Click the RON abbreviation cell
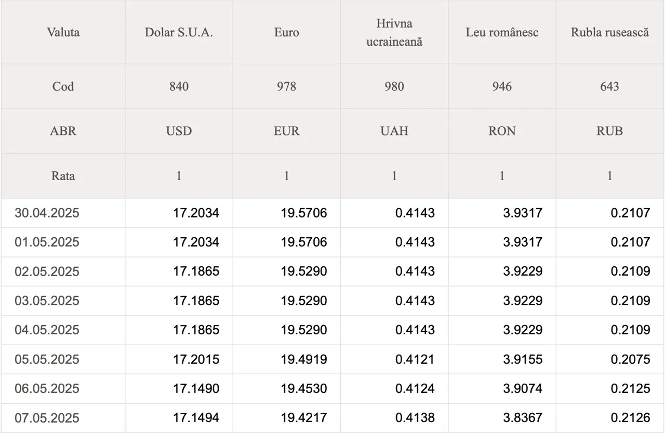This screenshot has width=665, height=433. coord(502,131)
